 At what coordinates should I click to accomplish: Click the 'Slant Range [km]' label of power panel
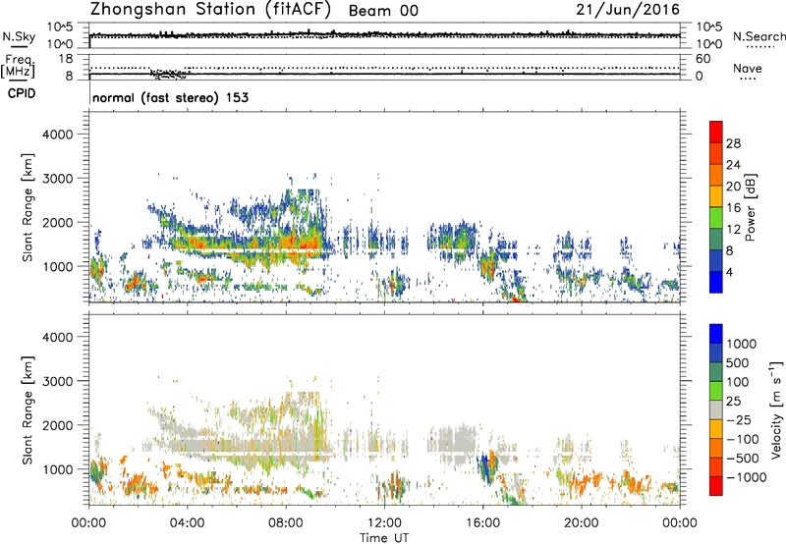click(28, 208)
